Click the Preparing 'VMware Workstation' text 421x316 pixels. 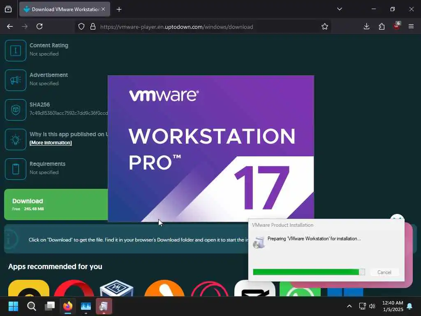314,239
